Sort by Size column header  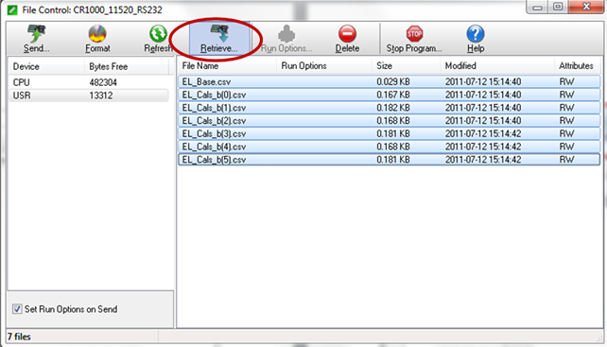click(x=406, y=66)
